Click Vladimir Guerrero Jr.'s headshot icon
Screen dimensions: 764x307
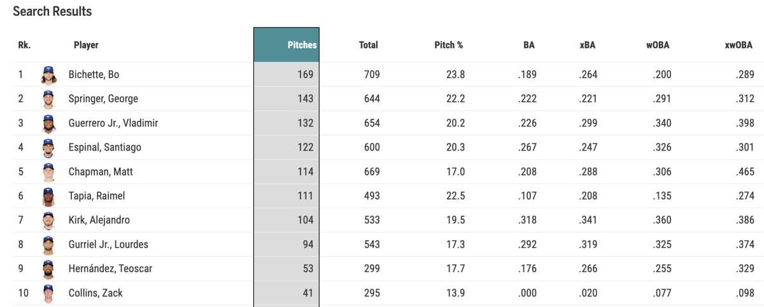(48, 123)
